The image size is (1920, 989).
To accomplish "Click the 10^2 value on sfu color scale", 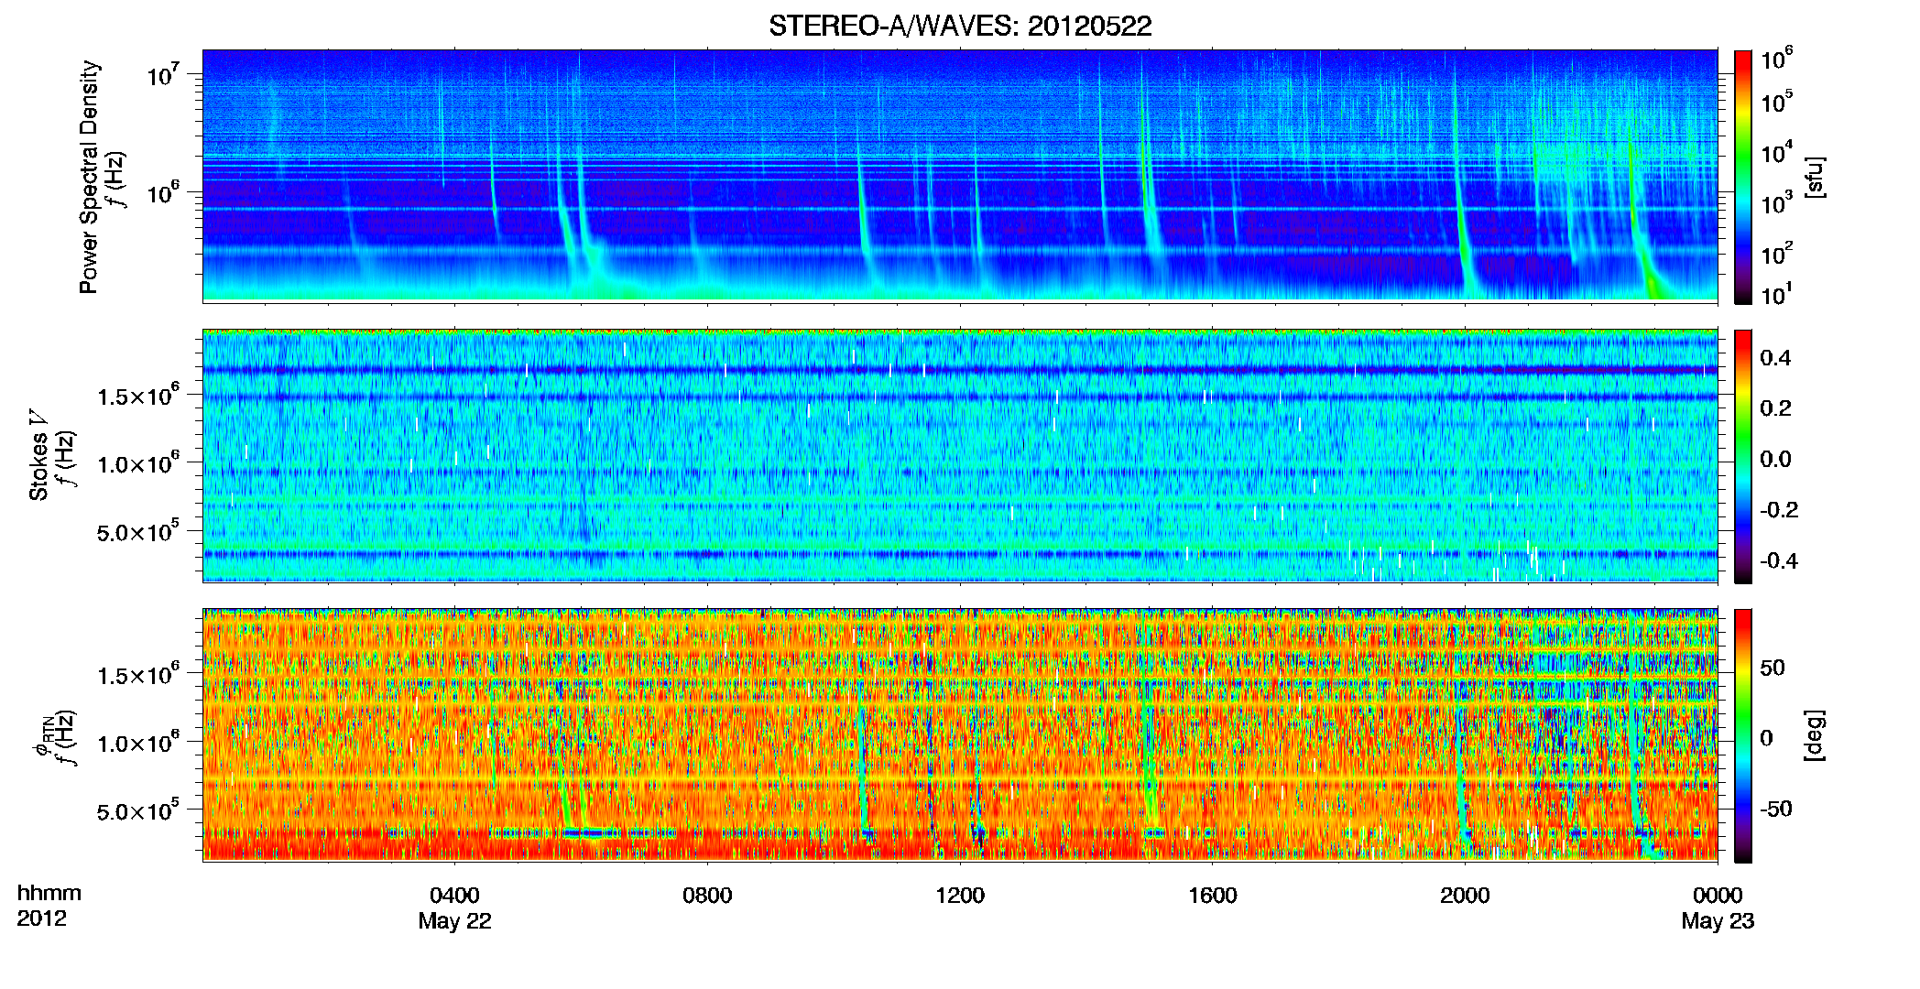I will click(1778, 254).
